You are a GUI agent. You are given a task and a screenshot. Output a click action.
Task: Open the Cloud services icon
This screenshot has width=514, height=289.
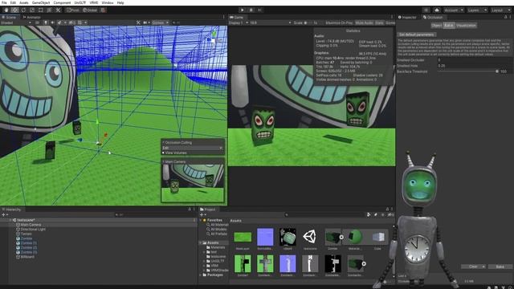click(x=437, y=10)
